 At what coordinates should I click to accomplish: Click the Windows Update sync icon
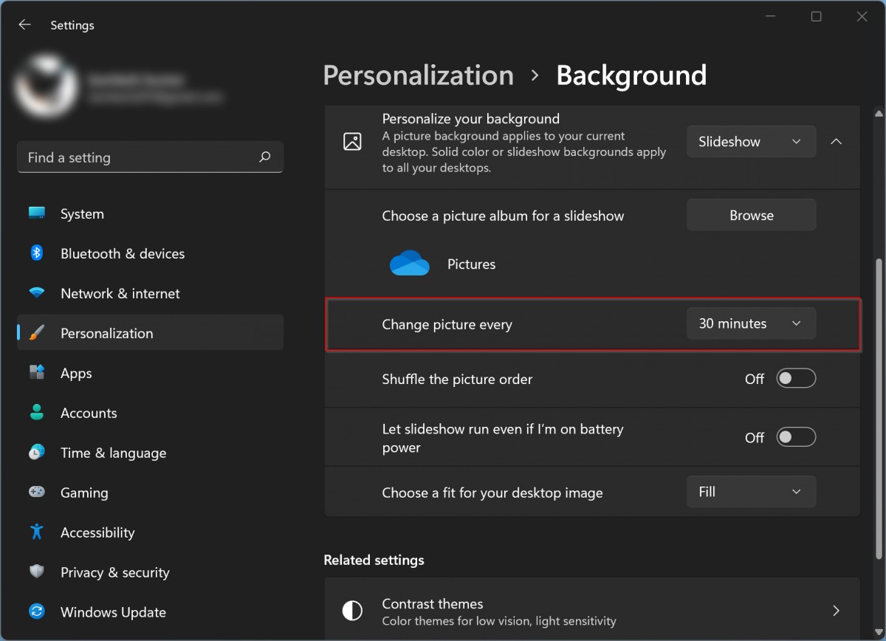37,612
